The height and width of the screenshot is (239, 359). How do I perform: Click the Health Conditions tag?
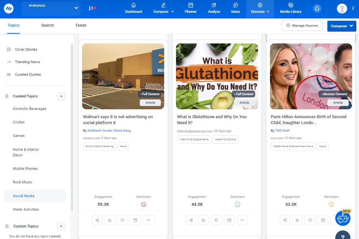coord(225,140)
